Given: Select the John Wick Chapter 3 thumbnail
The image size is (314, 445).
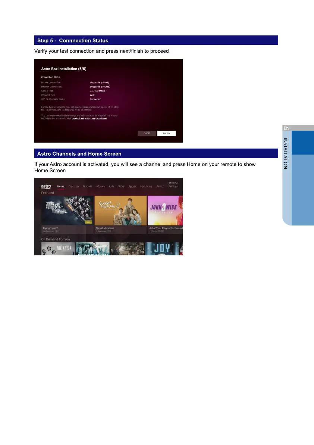Looking at the screenshot, I should (165, 210).
